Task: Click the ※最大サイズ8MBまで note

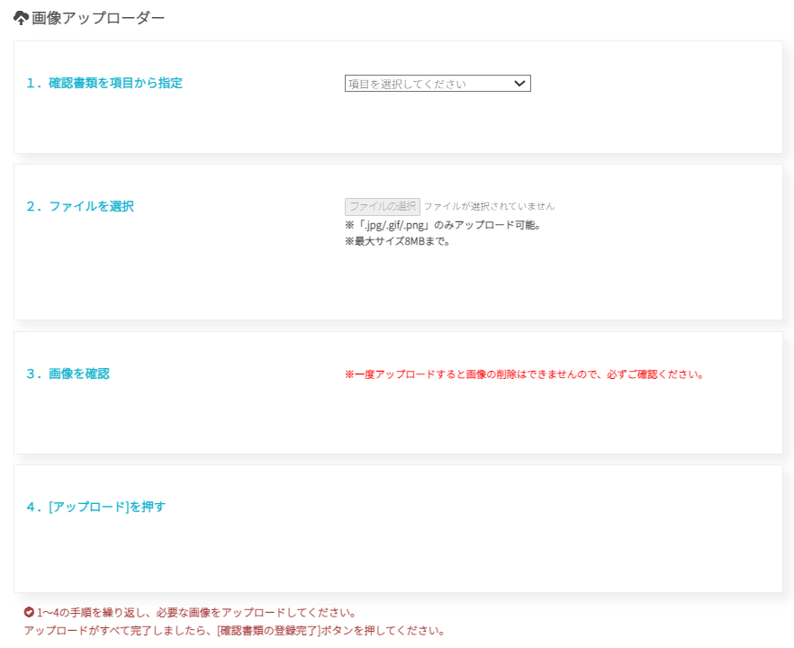Action: pos(398,241)
